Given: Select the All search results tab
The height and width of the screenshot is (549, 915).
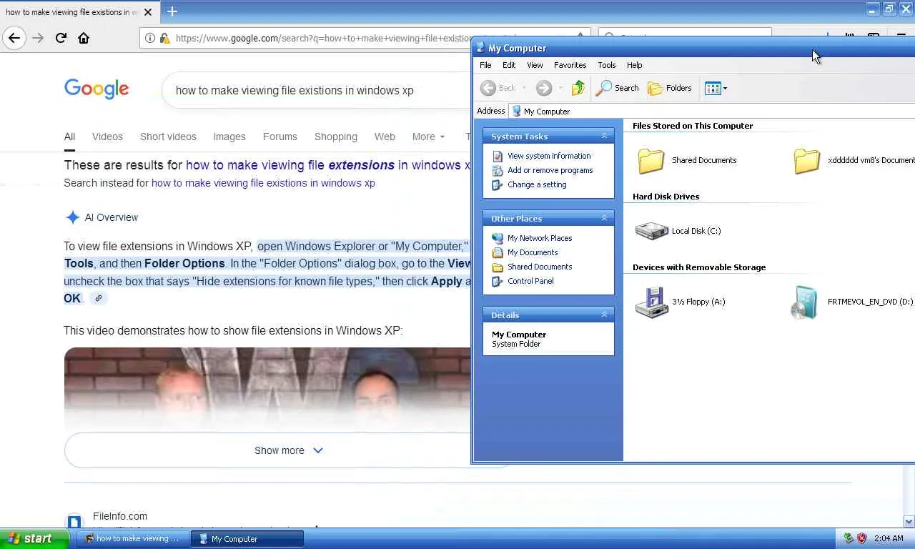Looking at the screenshot, I should pyautogui.click(x=69, y=137).
